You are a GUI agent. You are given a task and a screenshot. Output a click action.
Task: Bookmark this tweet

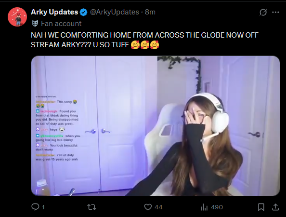261,207
